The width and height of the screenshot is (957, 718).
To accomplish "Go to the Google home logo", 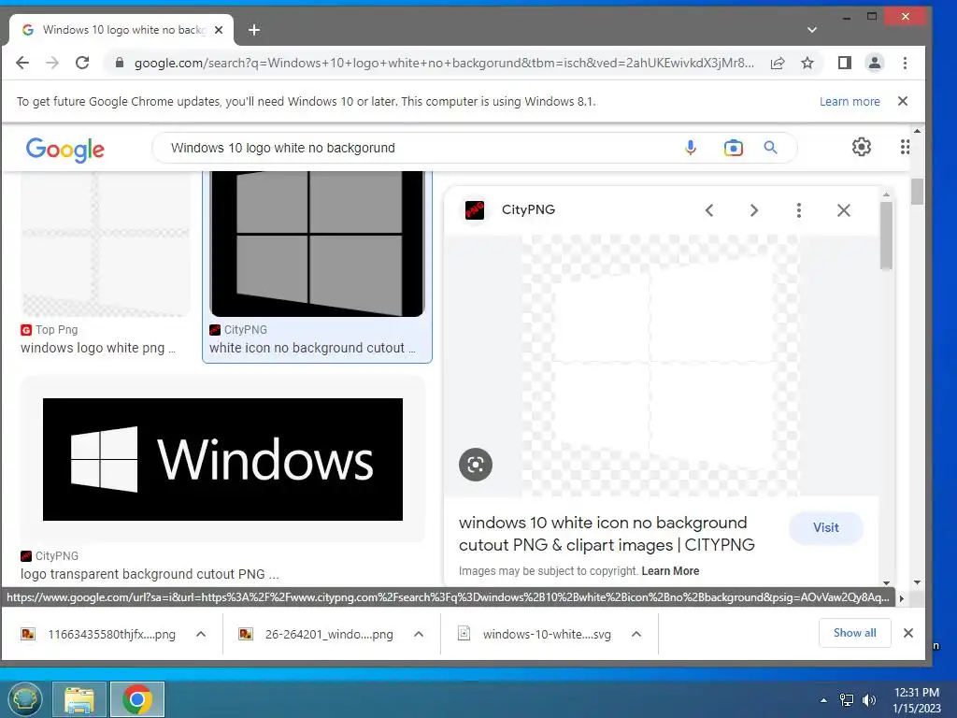I will click(x=65, y=150).
